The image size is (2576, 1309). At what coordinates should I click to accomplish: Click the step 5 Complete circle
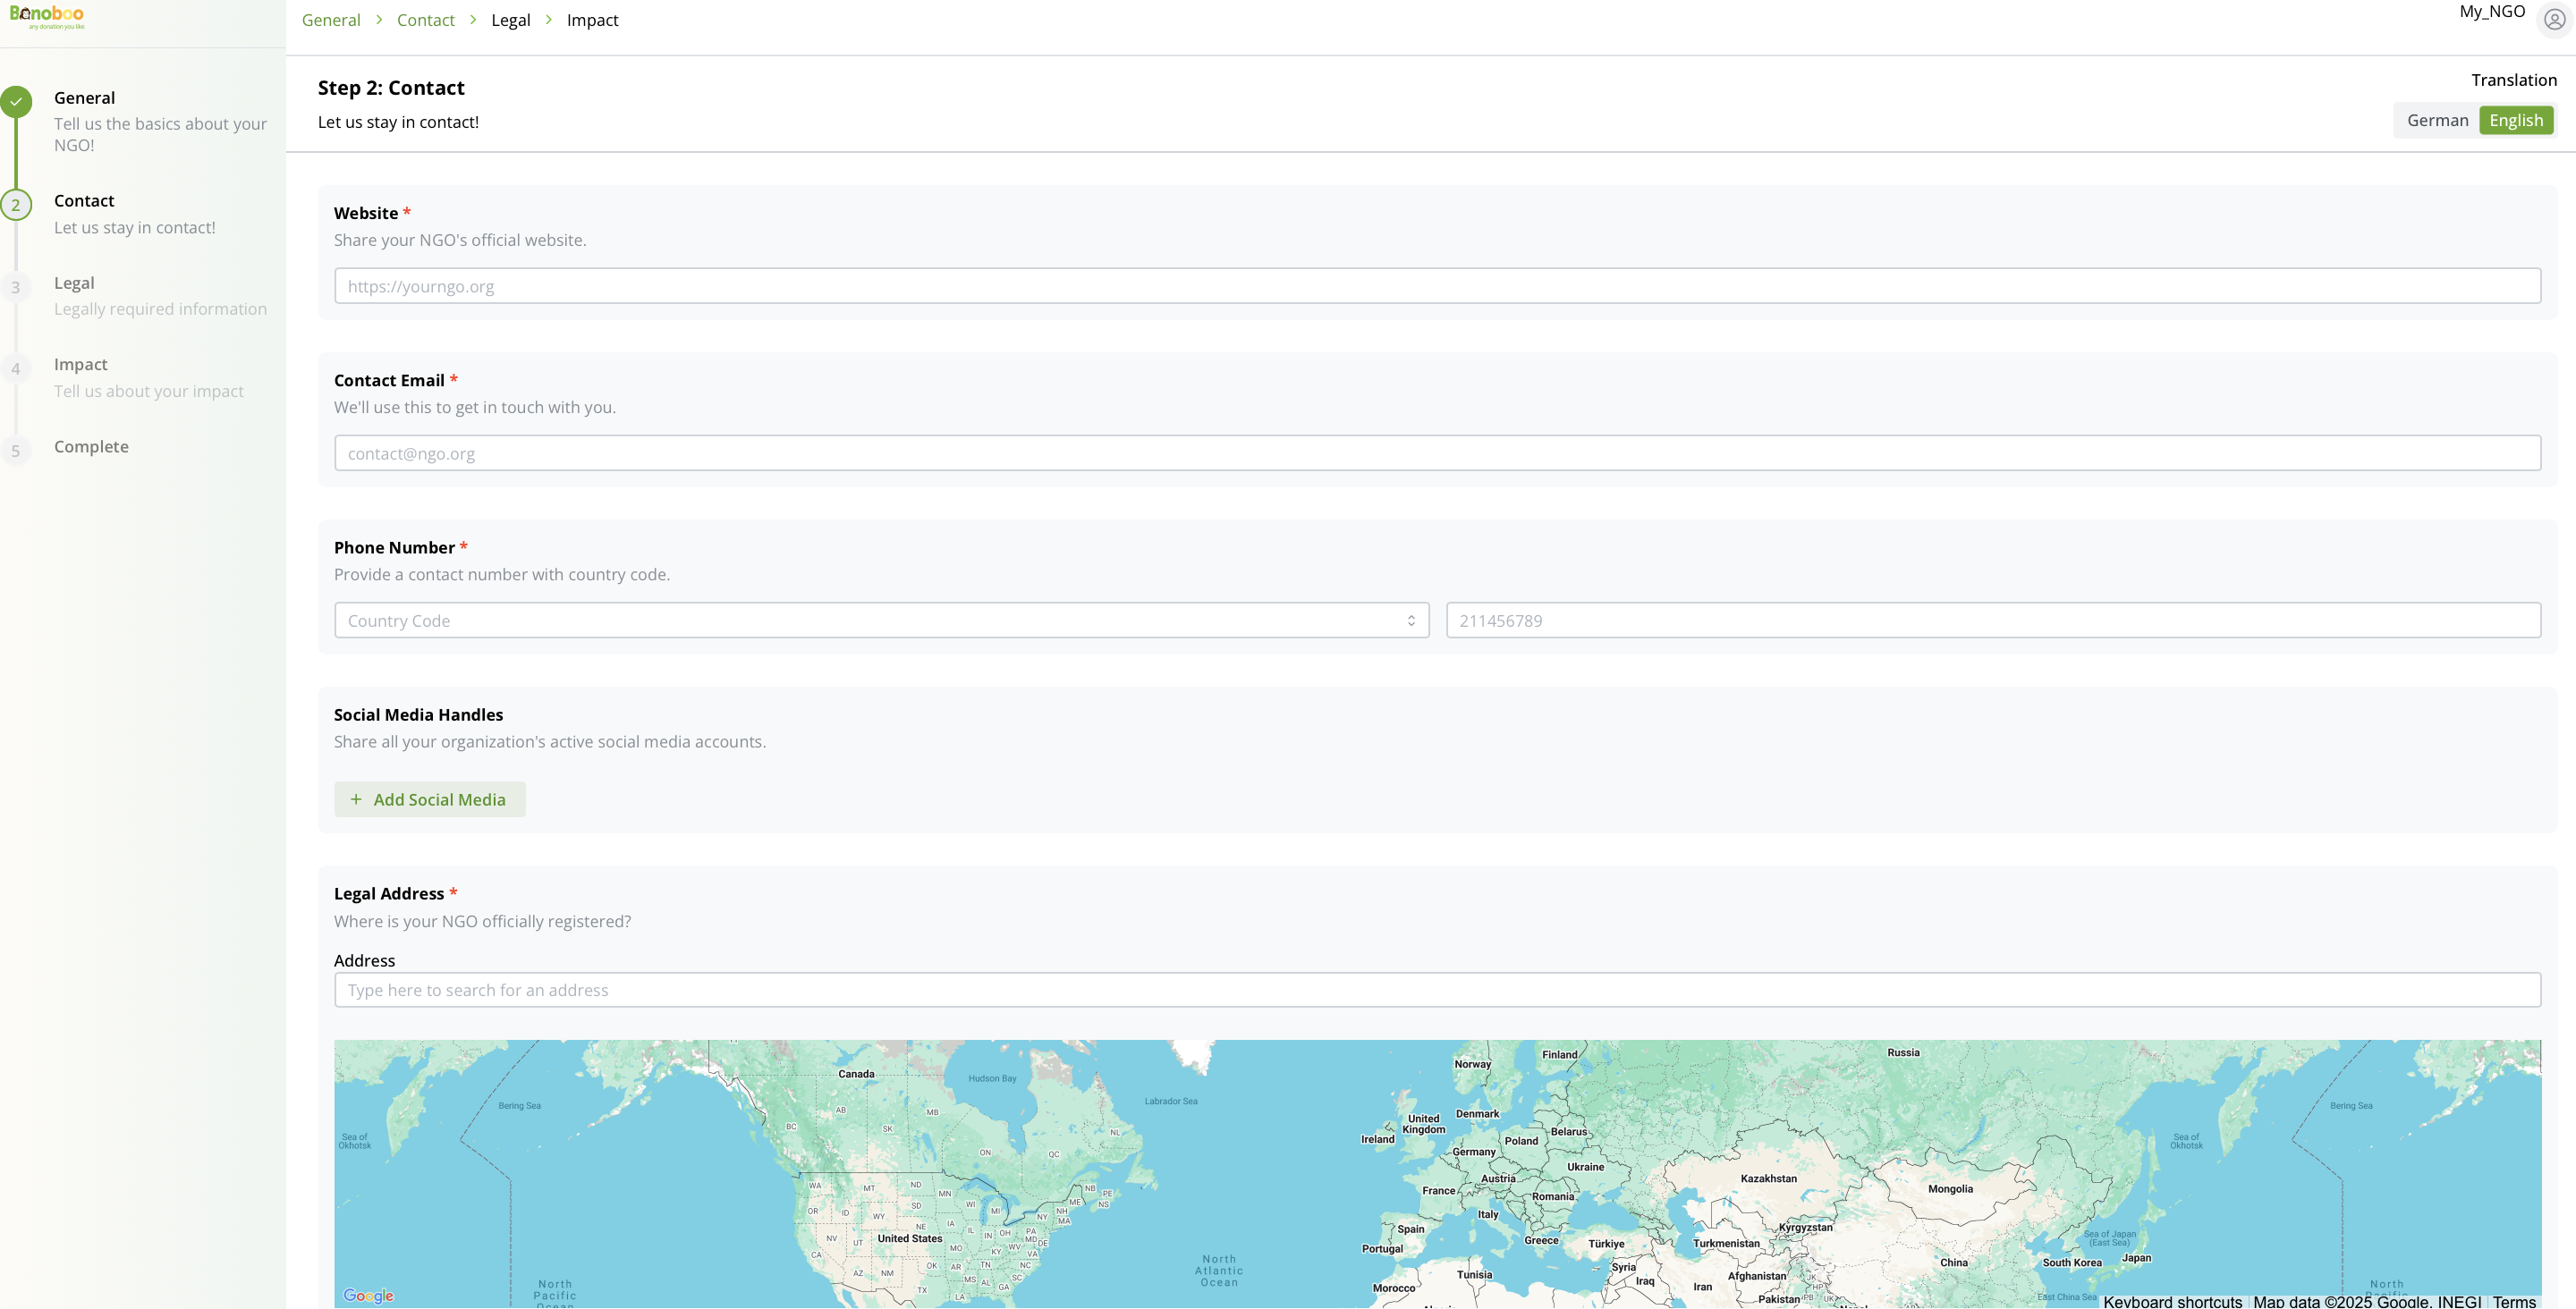click(x=16, y=450)
